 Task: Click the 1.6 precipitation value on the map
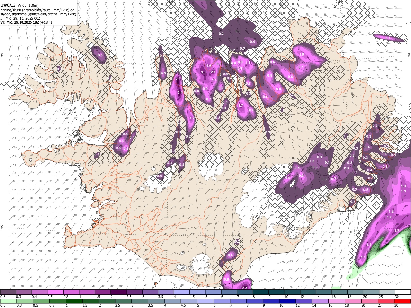(x=209, y=66)
